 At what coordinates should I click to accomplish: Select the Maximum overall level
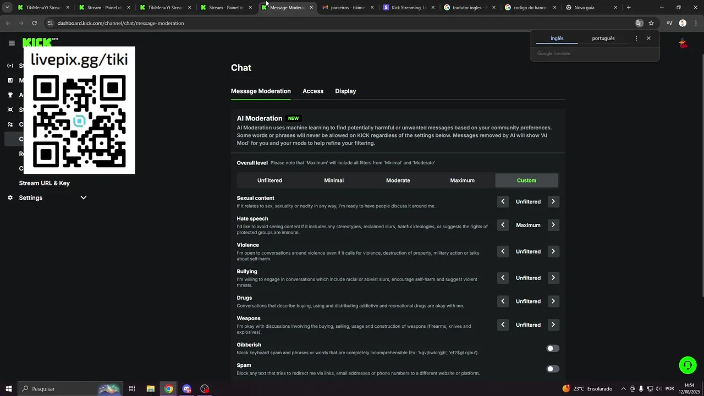[462, 180]
